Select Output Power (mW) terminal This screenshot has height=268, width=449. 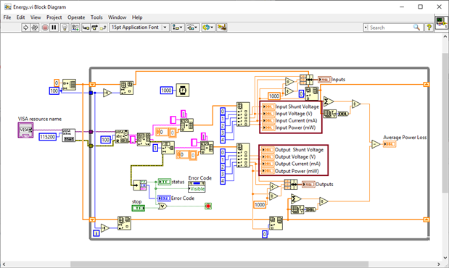click(268, 171)
